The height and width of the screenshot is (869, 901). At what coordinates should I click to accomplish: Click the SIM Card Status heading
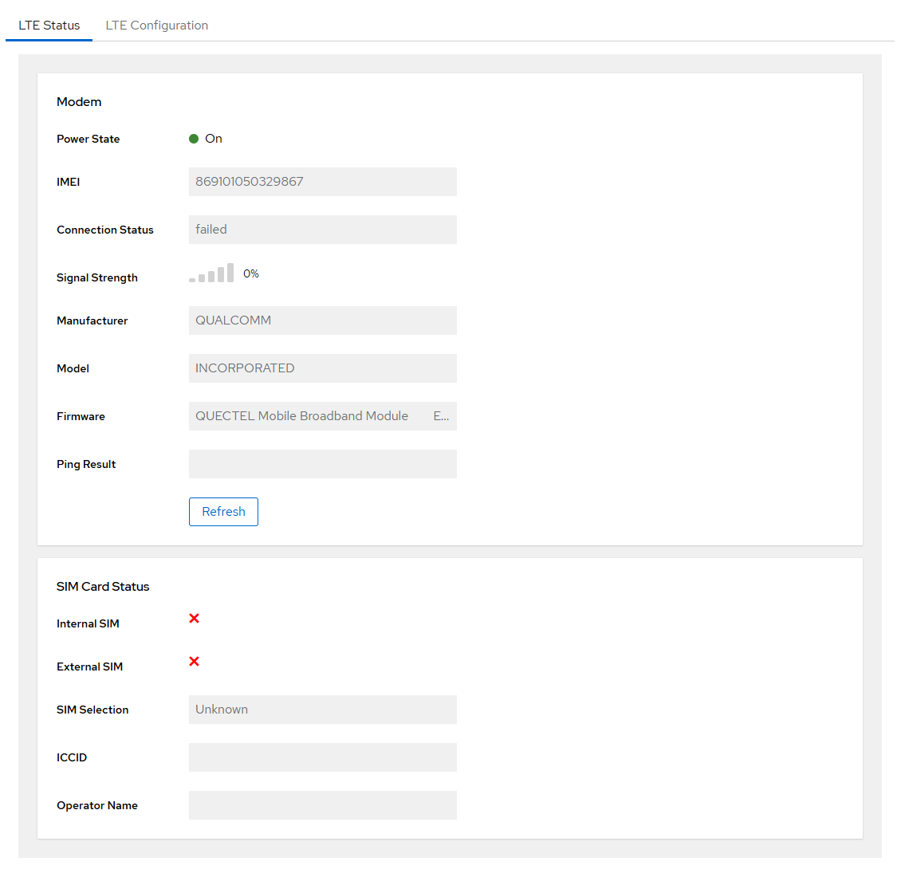103,587
